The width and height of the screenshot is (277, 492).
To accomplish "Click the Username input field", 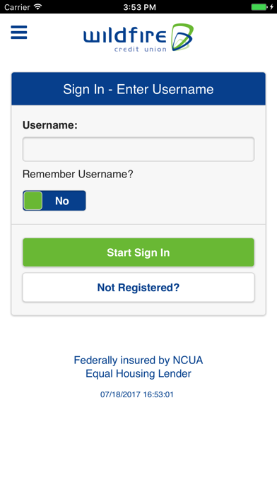I will click(138, 149).
